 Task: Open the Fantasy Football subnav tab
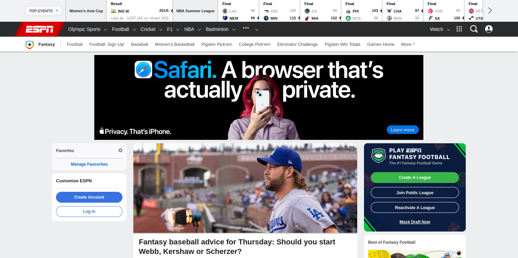click(x=75, y=44)
